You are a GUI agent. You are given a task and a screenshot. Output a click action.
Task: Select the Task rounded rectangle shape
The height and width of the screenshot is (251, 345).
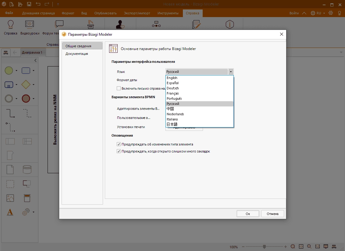point(26,70)
